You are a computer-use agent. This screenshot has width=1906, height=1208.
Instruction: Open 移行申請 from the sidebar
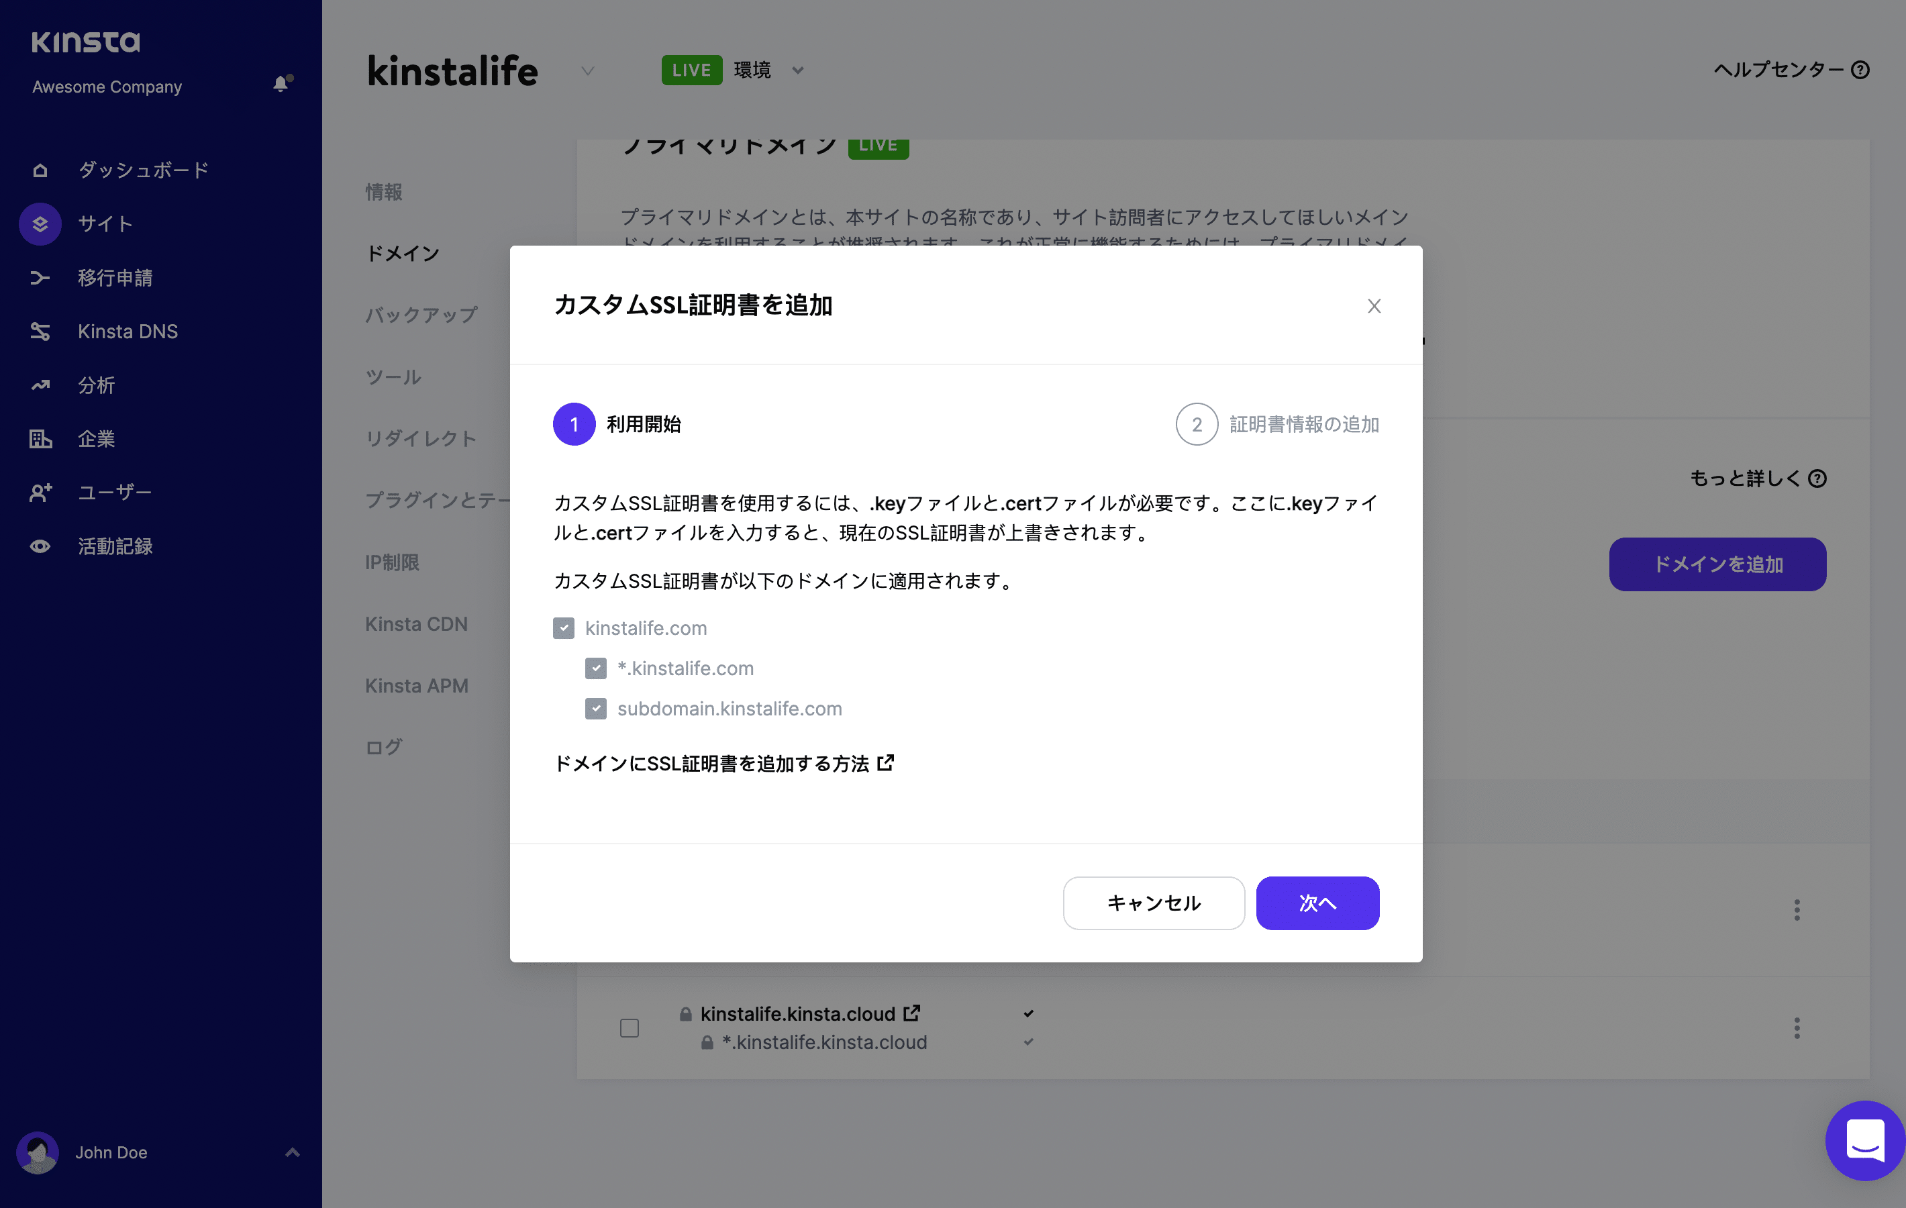40,278
